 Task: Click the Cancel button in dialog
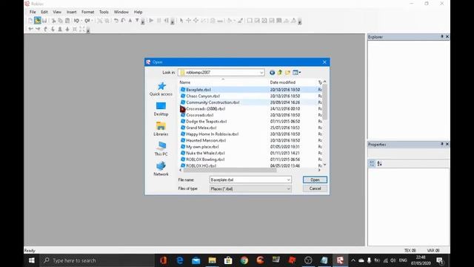coord(315,188)
